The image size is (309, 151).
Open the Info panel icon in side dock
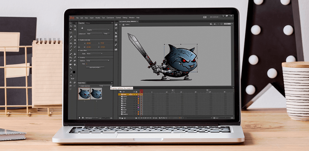[x=116, y=36]
